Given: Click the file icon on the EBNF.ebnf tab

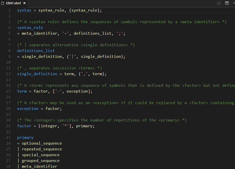Looking at the screenshot, I should click(3, 3).
